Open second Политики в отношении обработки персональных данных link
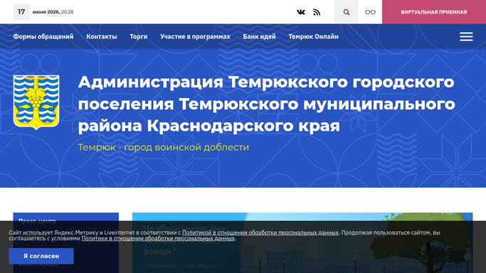486x273 pixels. coord(158,238)
